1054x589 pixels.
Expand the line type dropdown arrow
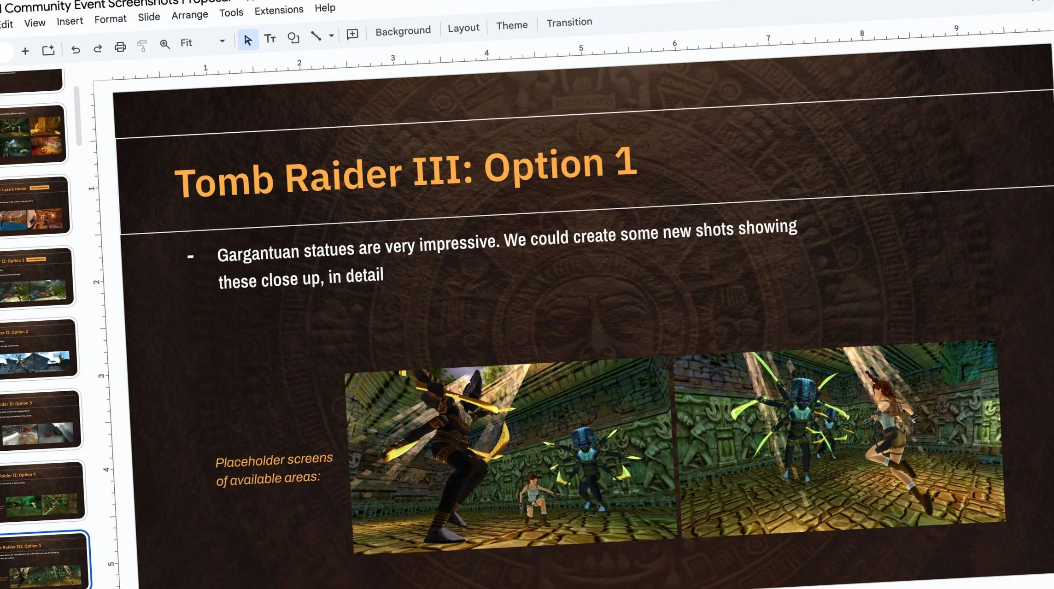point(331,35)
